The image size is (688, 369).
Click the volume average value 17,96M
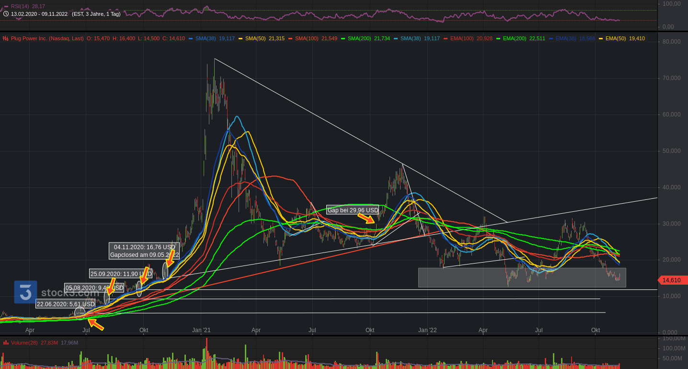click(x=69, y=343)
